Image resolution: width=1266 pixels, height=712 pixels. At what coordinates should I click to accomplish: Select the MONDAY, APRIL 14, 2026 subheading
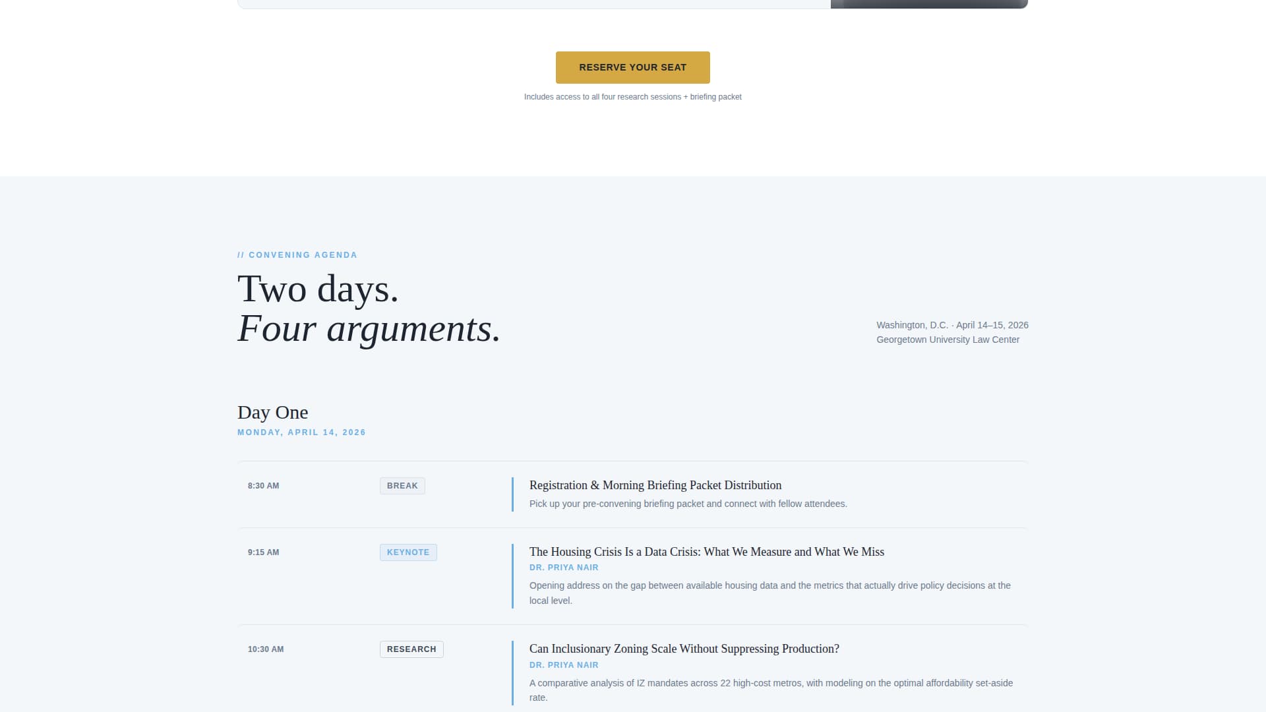click(301, 432)
